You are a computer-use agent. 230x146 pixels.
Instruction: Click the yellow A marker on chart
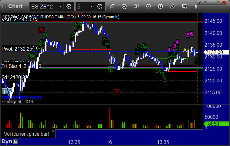(185, 50)
